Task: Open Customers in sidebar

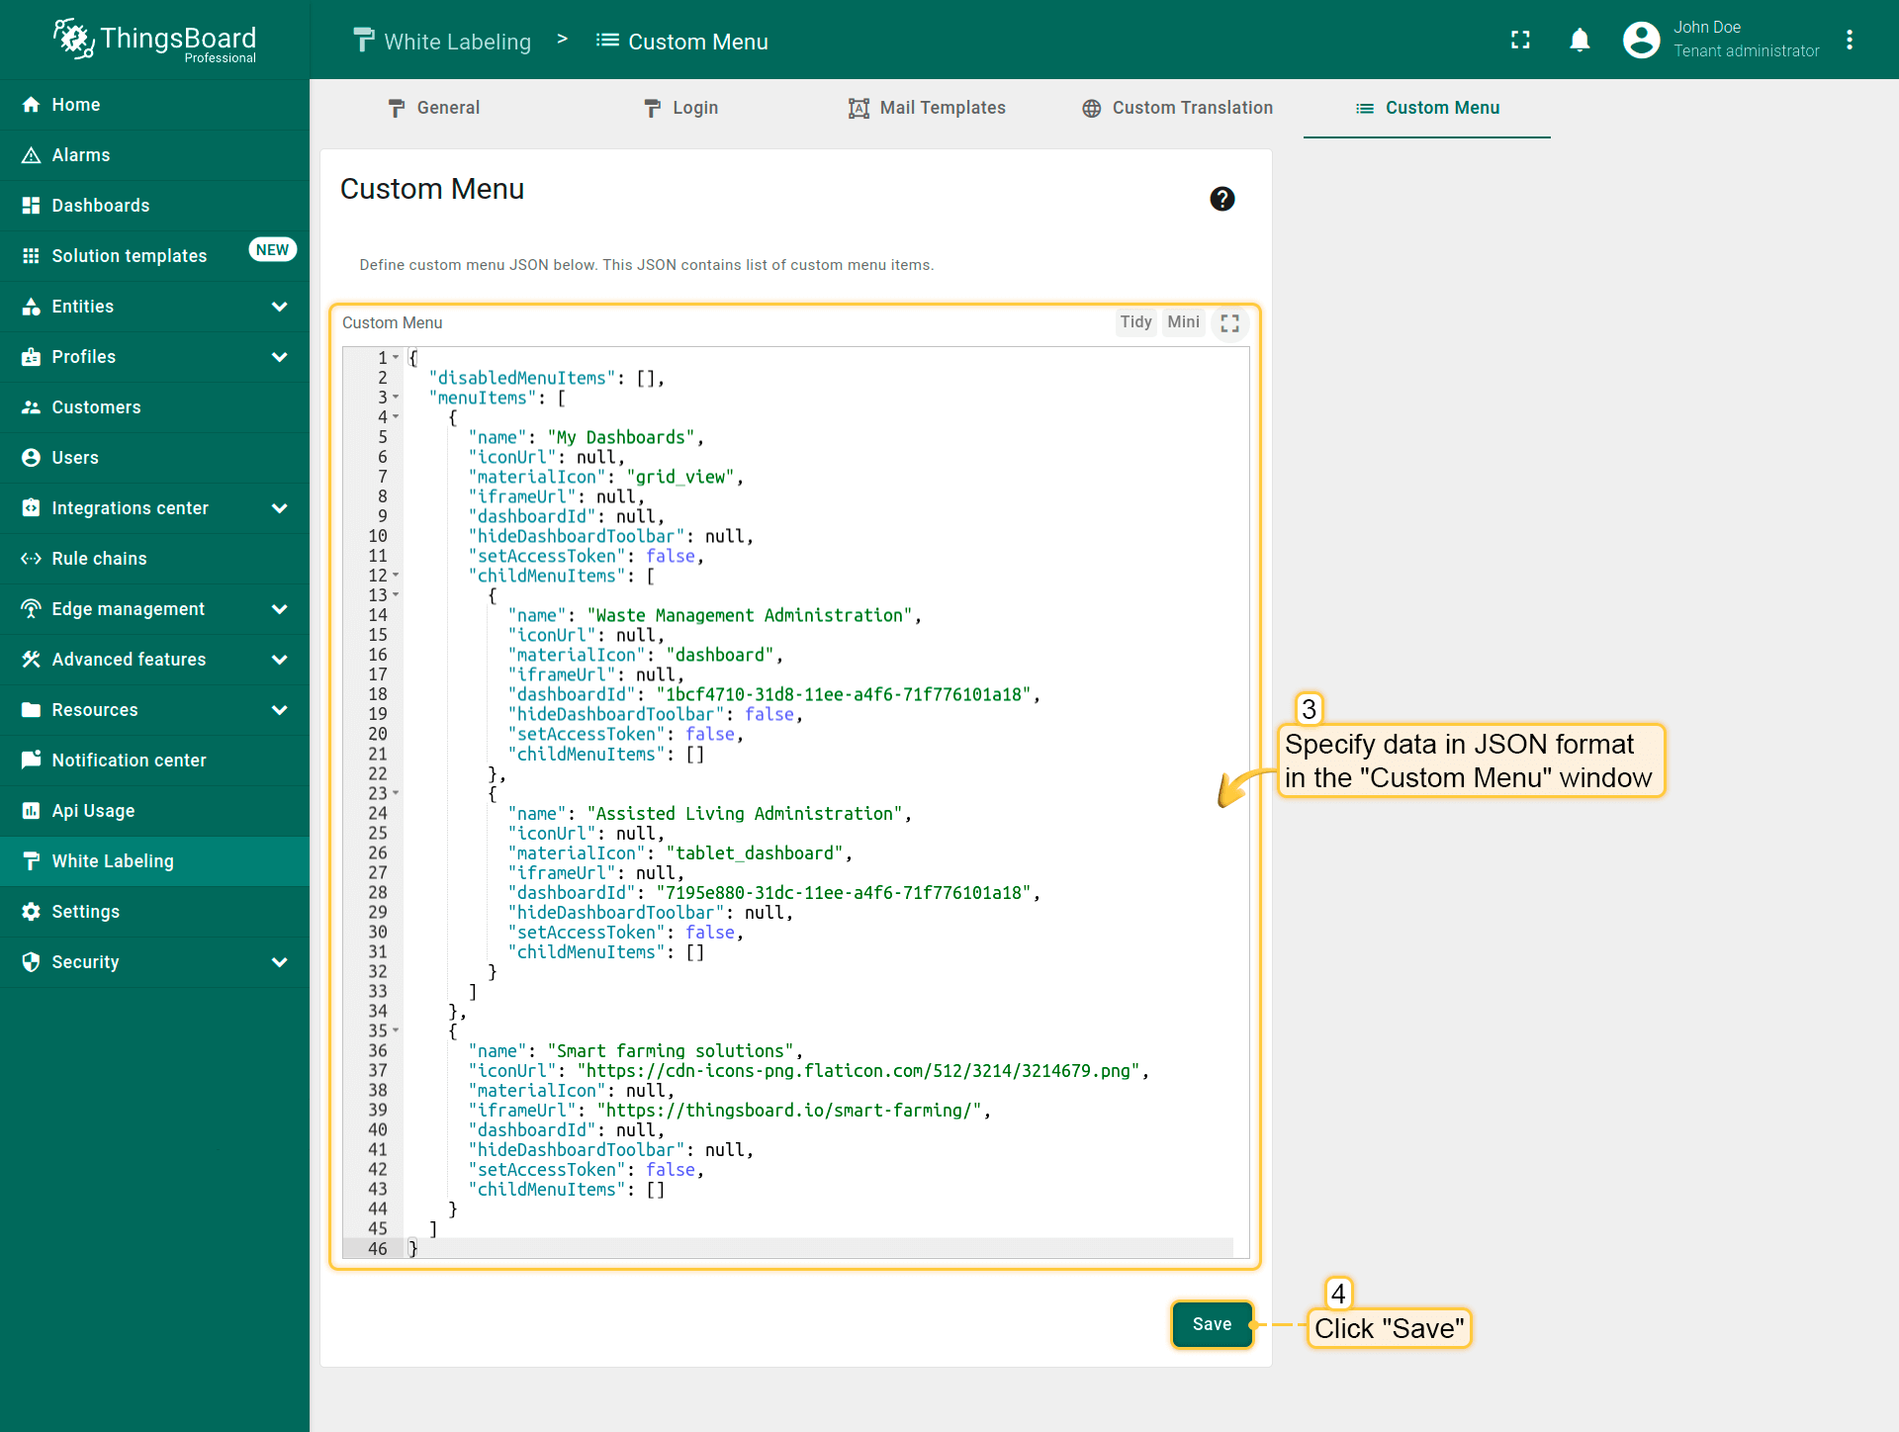Action: point(154,407)
